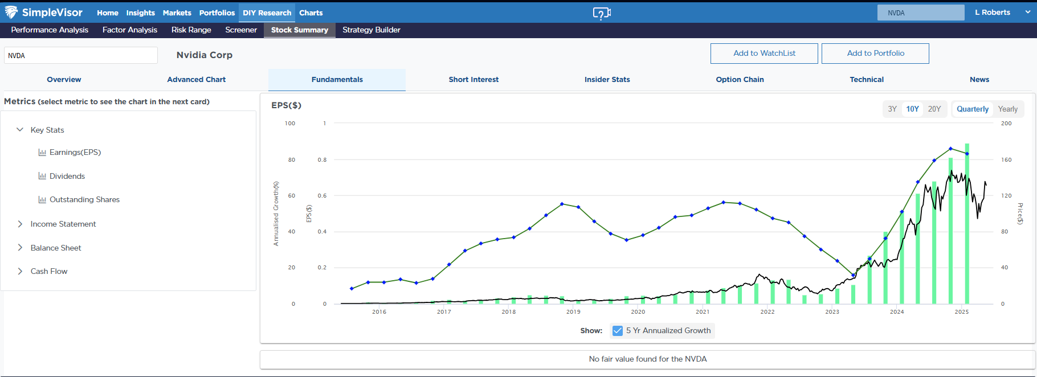Collapse the Key Stats section chevron

point(20,130)
